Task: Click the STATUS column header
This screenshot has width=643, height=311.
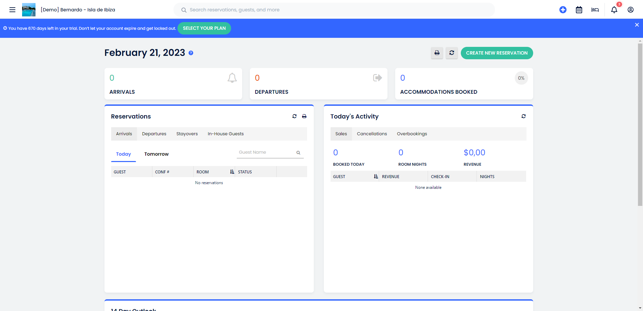Action: click(256, 172)
